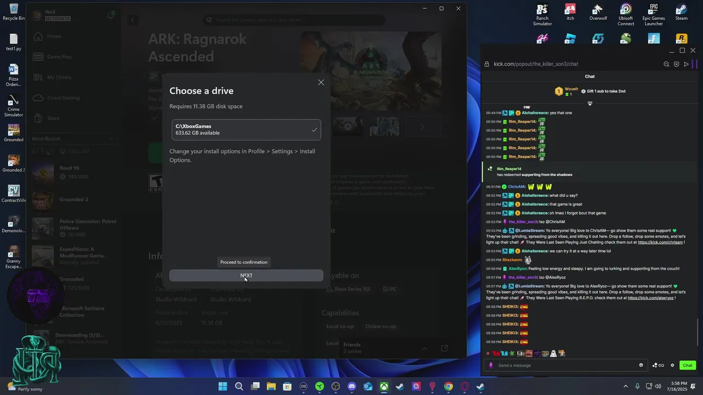Click the volume icon in the system tray

658,386
